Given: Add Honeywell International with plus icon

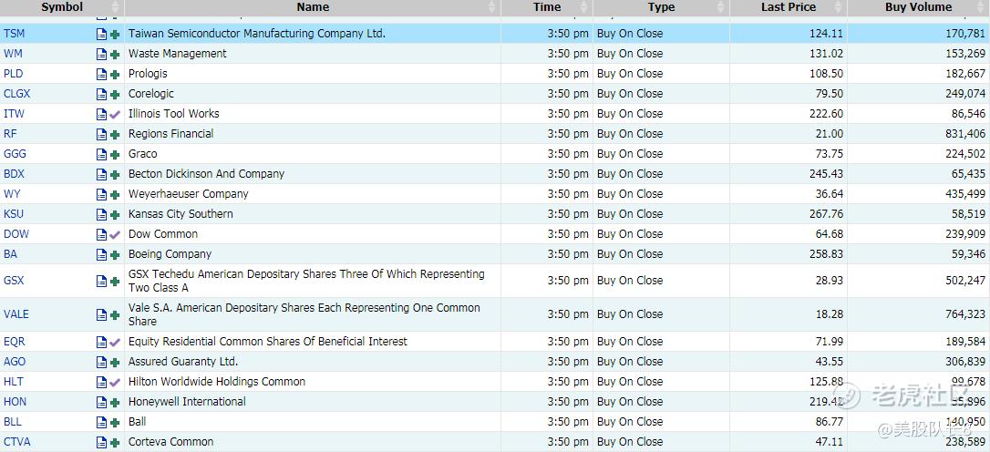Looking at the screenshot, I should click(114, 403).
